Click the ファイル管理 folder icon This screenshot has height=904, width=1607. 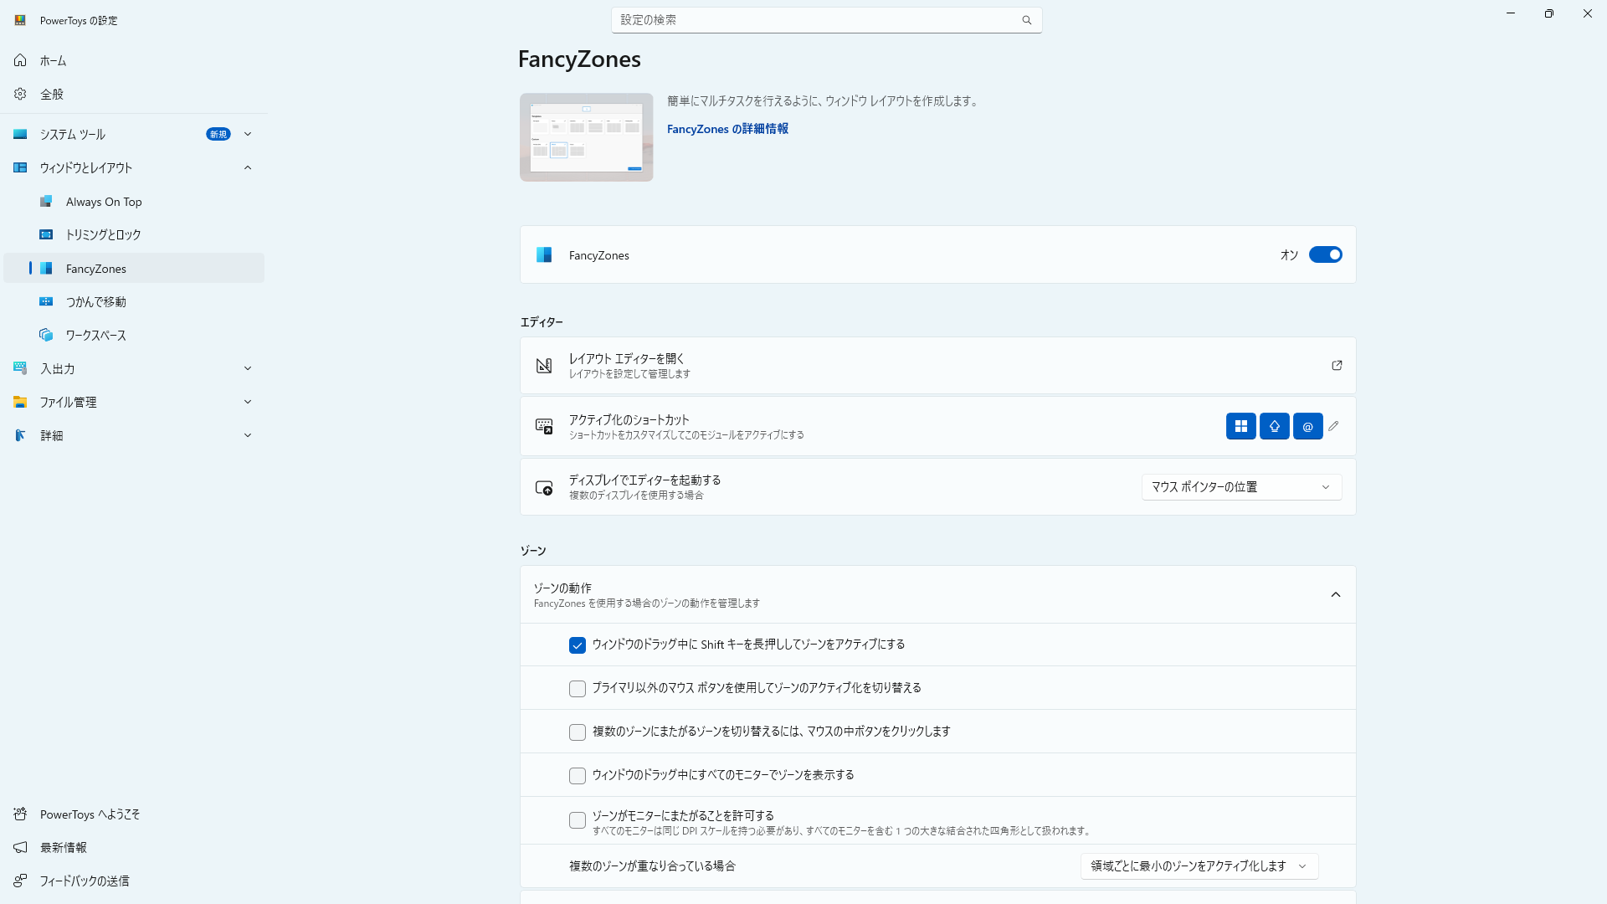[x=20, y=402]
